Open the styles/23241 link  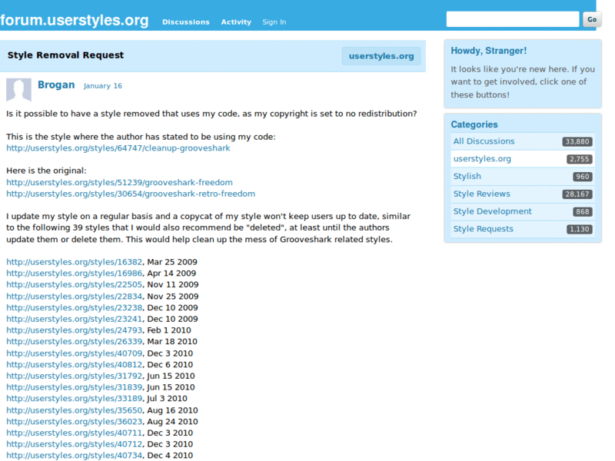(x=74, y=319)
